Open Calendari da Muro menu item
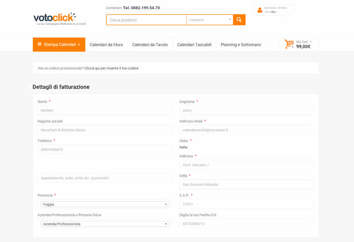Screen dimensions: 354x242 pos(106,45)
